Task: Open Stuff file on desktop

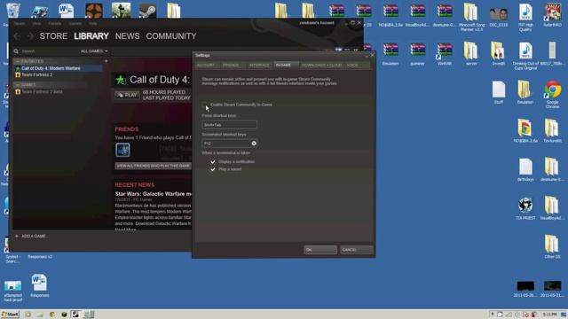Action: [x=499, y=92]
